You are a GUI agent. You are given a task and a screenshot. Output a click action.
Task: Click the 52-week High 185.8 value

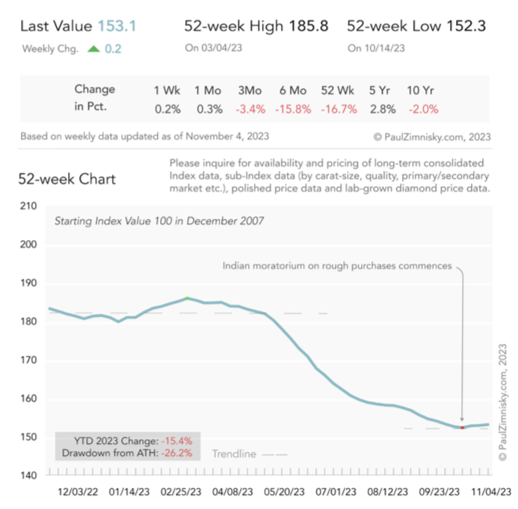pyautogui.click(x=308, y=25)
